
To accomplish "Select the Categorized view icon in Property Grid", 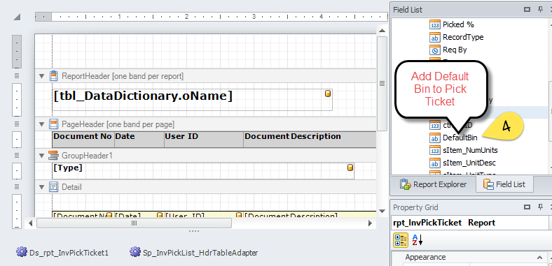I will [x=400, y=240].
